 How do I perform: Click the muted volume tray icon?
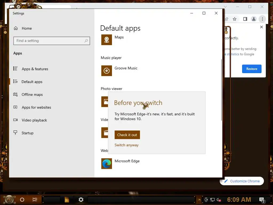click(x=219, y=200)
